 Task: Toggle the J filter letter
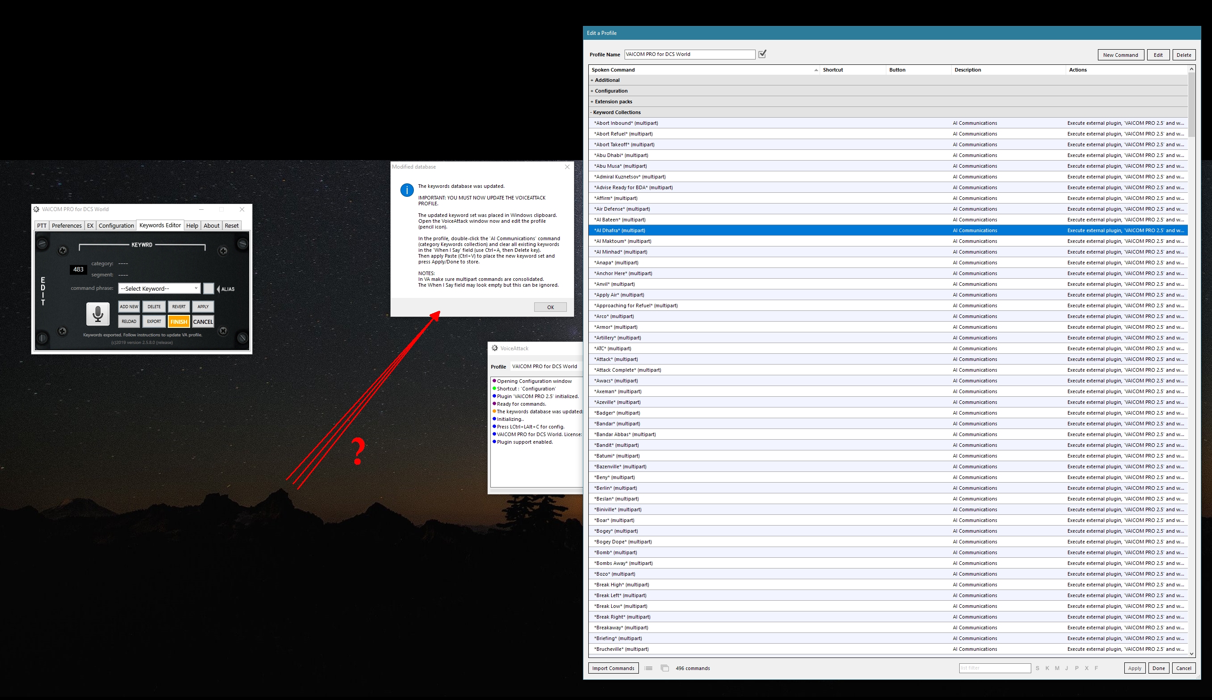pos(1066,668)
